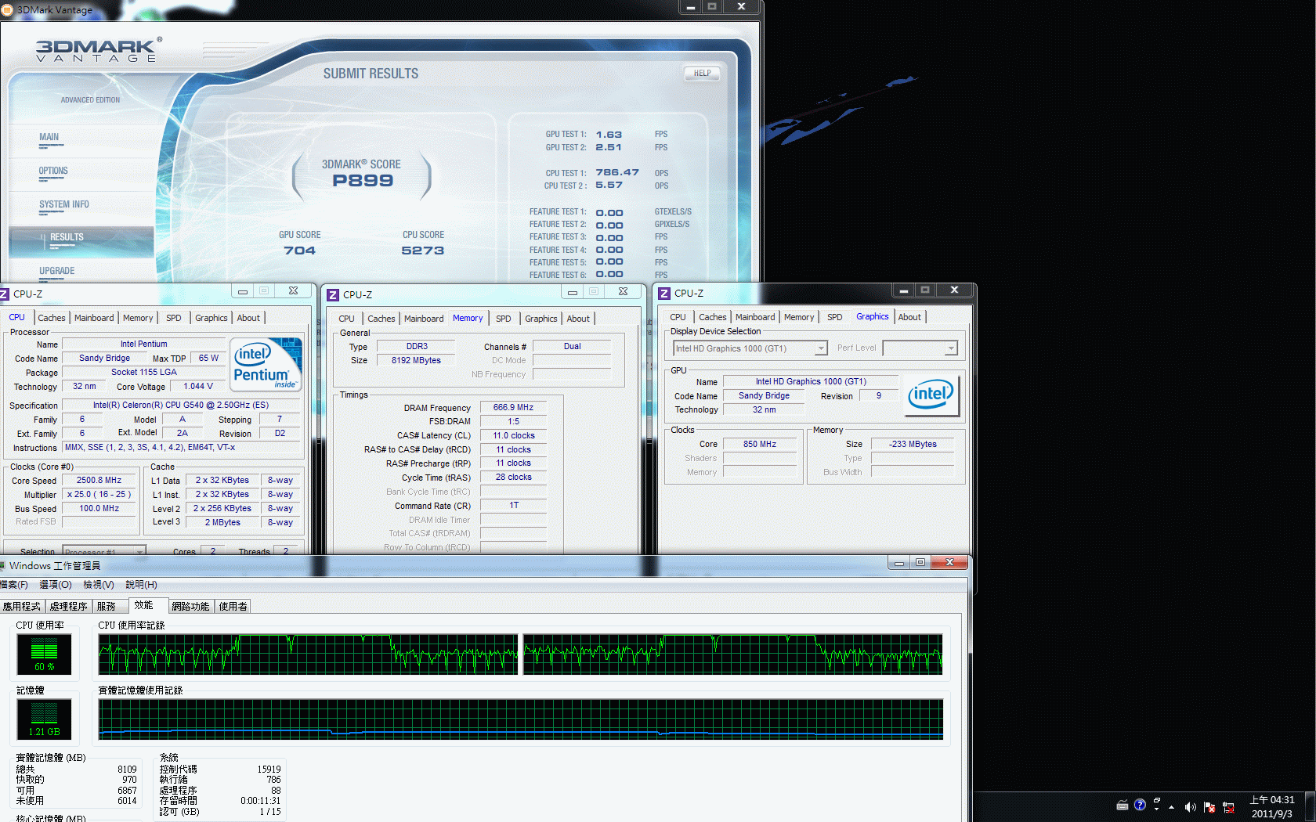
Task: Click the GPU score value 704
Action: (300, 251)
